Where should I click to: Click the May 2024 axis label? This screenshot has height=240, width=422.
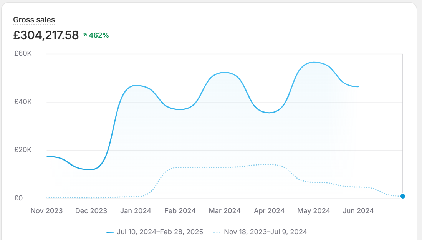314,211
